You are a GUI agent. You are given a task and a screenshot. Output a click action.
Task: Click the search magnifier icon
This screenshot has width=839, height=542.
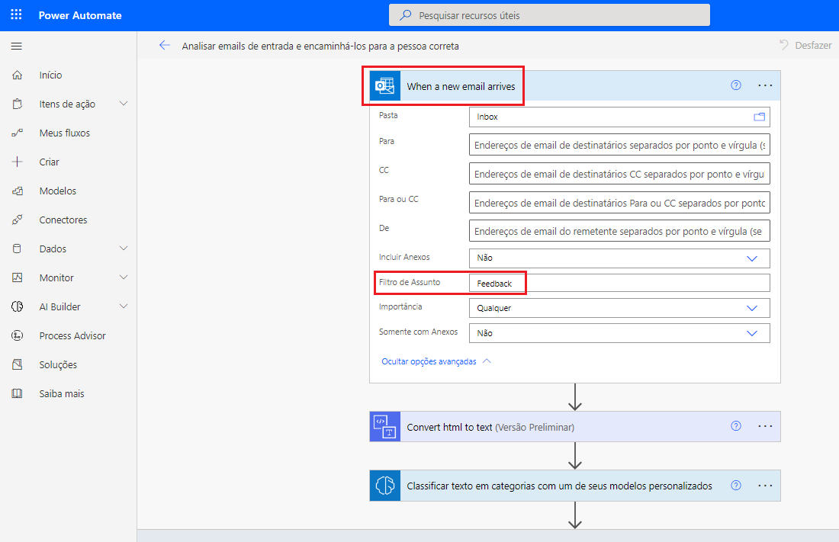(x=406, y=15)
